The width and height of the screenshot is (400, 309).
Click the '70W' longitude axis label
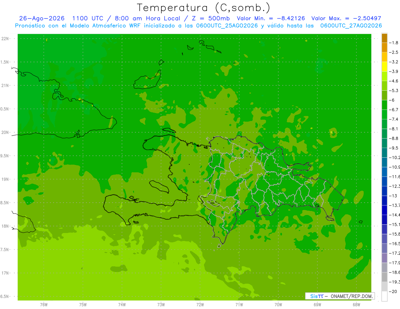[x=278, y=305]
